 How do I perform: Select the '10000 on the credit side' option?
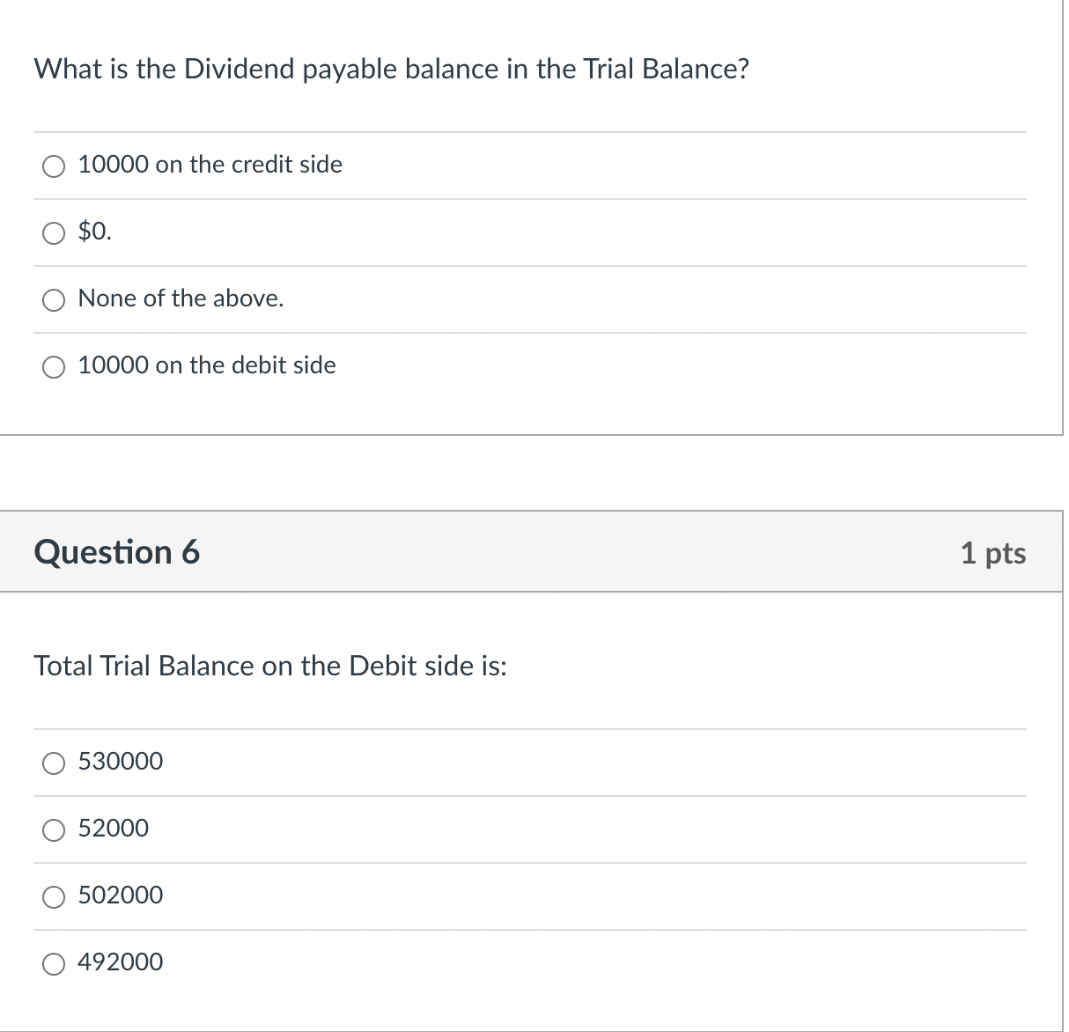(54, 166)
